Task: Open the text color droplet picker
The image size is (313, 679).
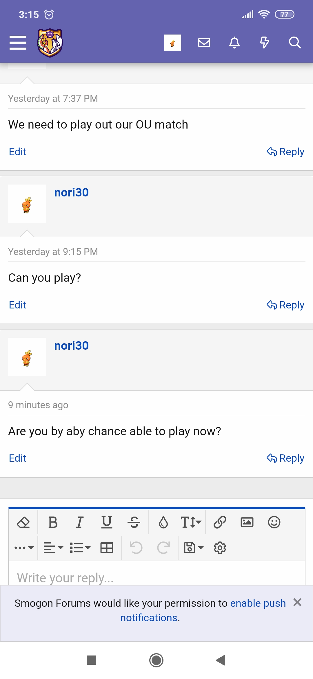Action: 163,523
